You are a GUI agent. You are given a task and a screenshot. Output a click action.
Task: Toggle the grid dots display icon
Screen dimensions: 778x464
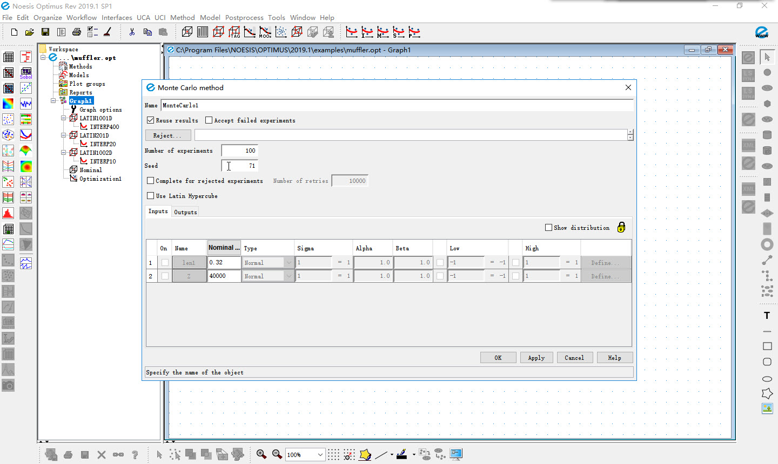(333, 454)
